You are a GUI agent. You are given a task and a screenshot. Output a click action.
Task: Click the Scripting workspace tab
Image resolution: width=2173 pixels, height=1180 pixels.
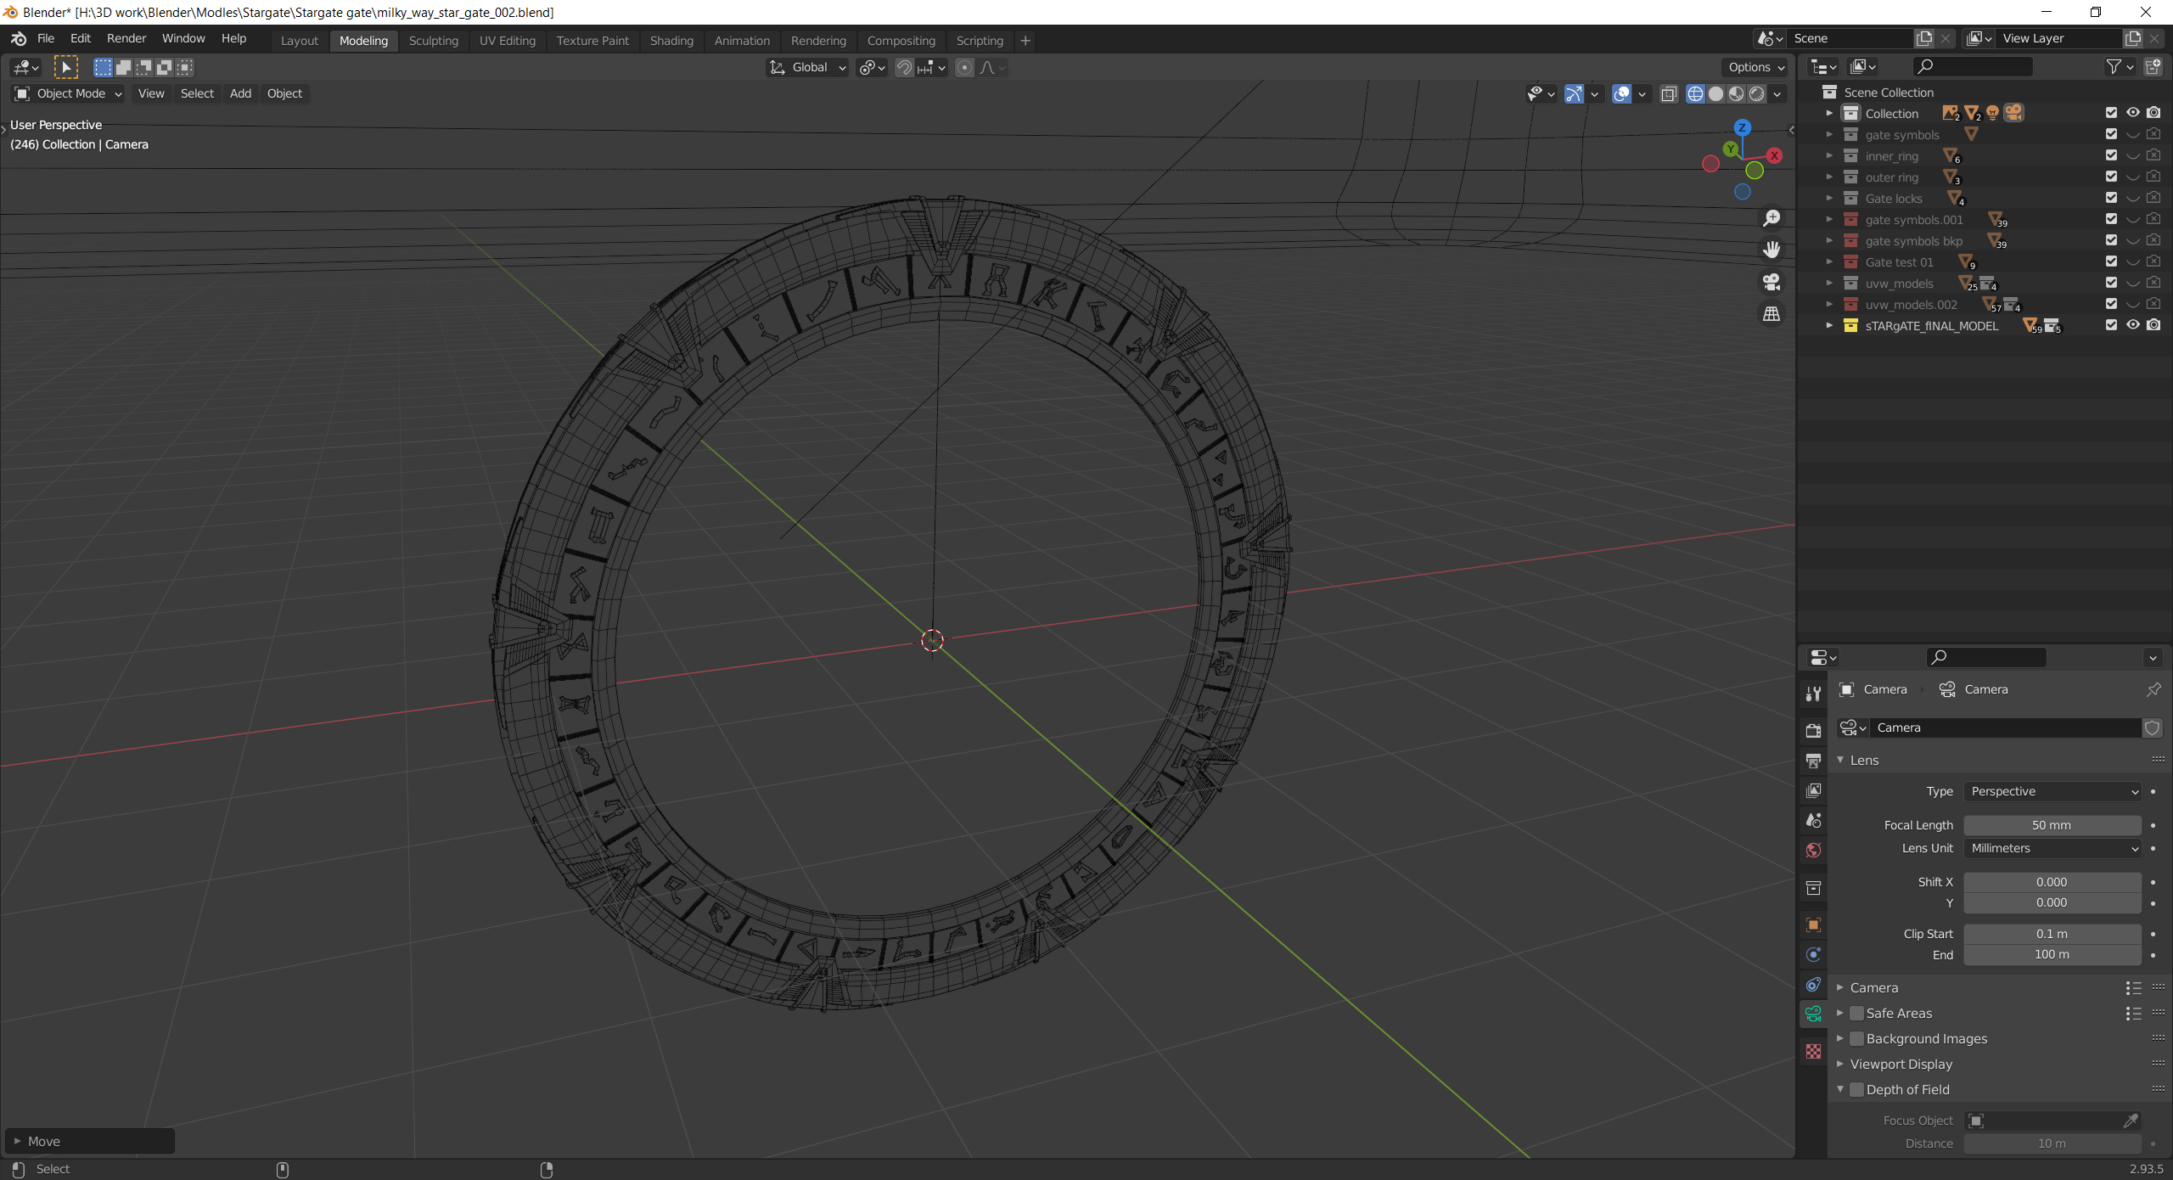click(x=982, y=41)
